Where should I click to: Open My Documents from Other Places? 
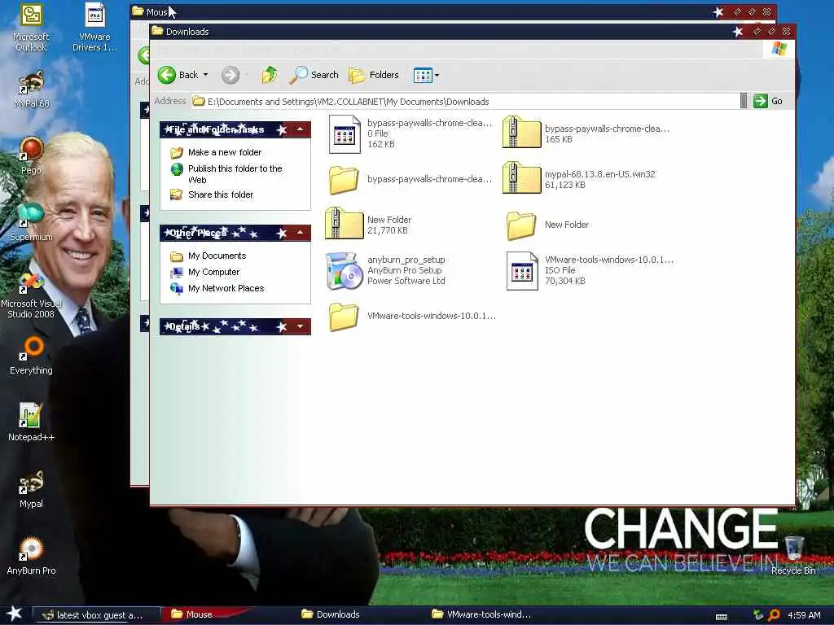217,256
